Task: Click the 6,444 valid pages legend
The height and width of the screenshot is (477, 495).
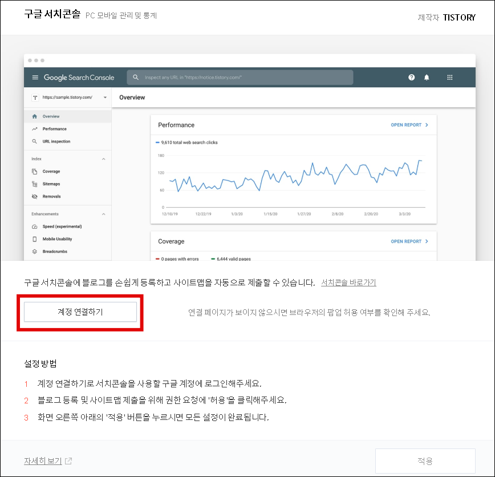Action: click(231, 258)
